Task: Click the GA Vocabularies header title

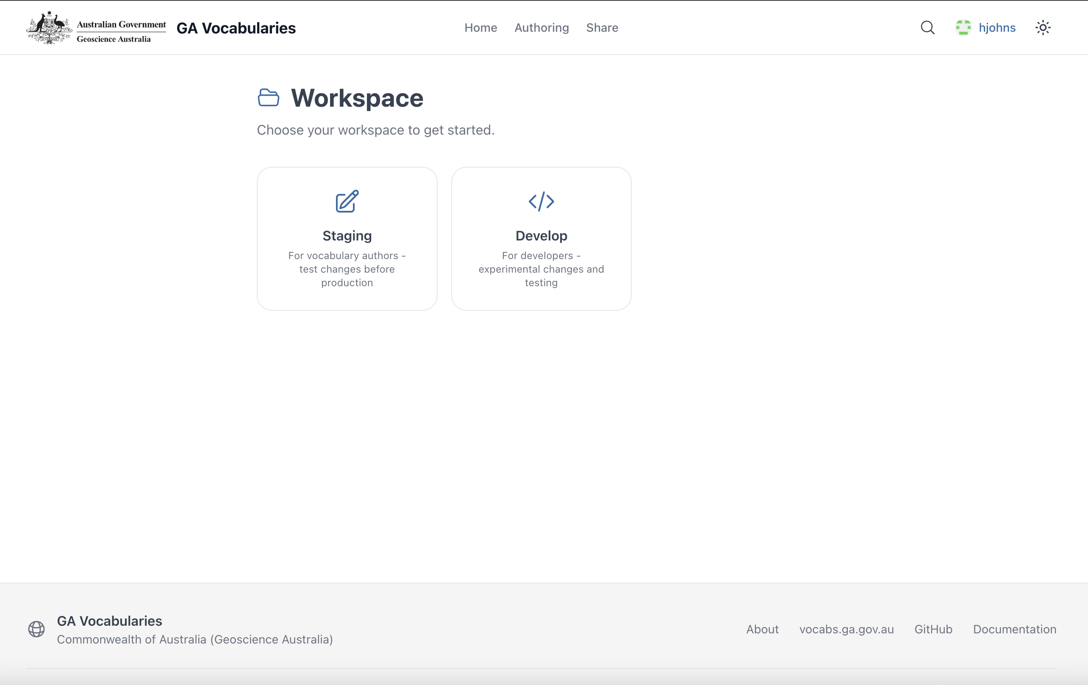Action: click(236, 28)
